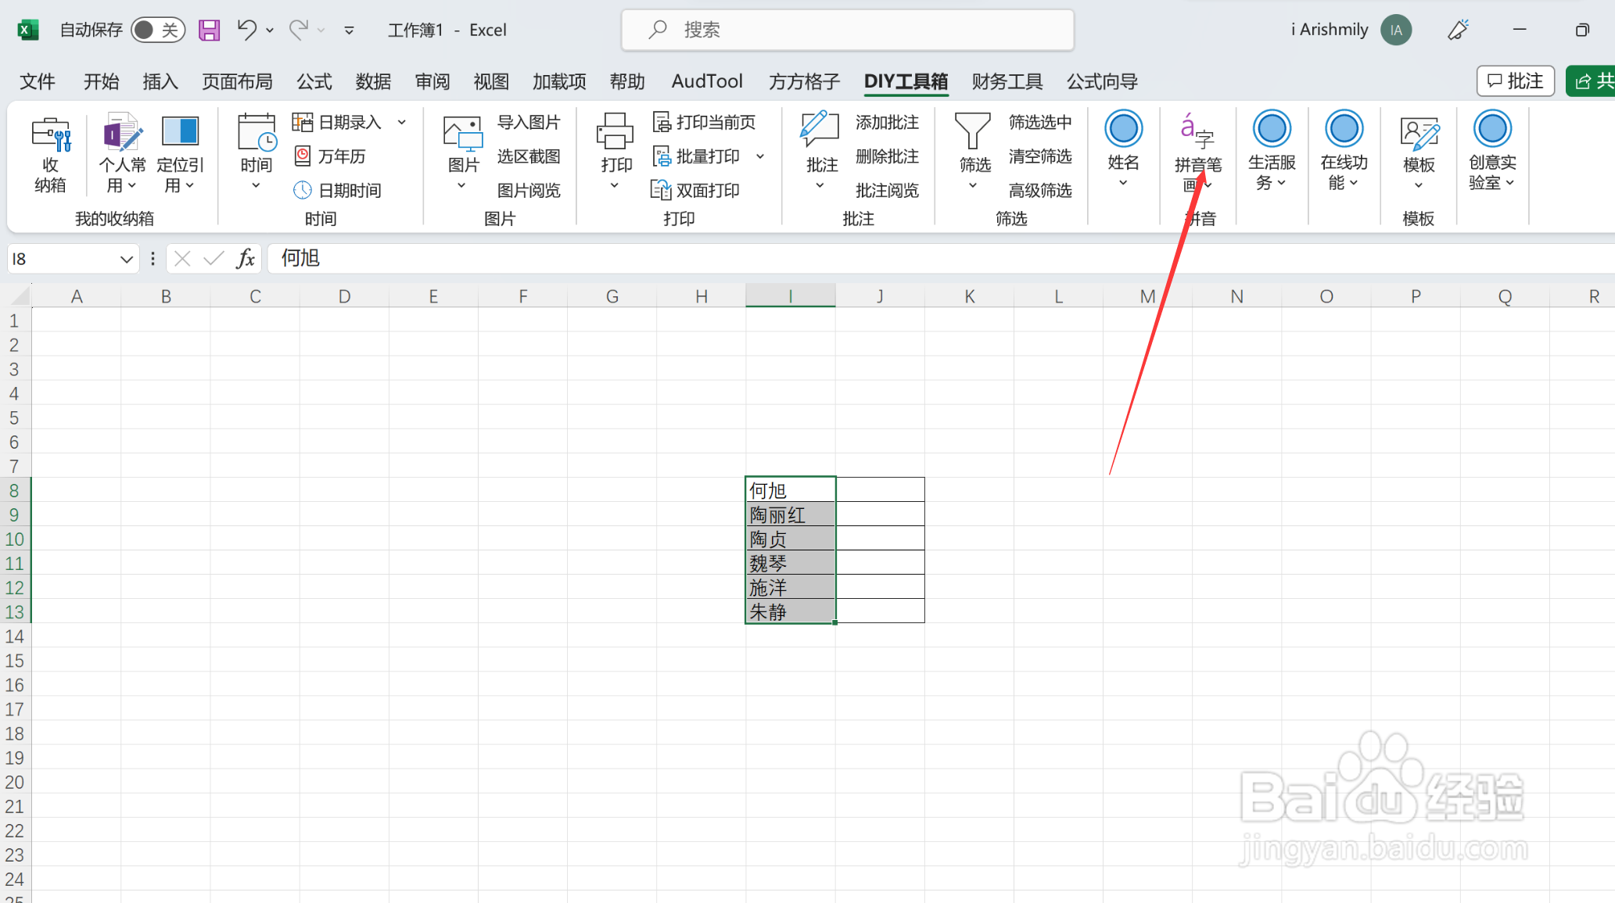Screen dimensions: 1615x903
Task: Click the 批注 comments button at top right
Action: (1515, 81)
